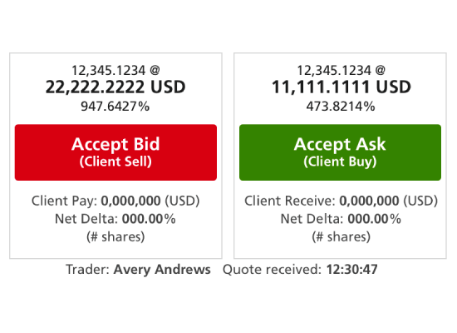Screen dimensions: 457x333
Task: Click (# shares) label under bid
Action: [x=115, y=237]
